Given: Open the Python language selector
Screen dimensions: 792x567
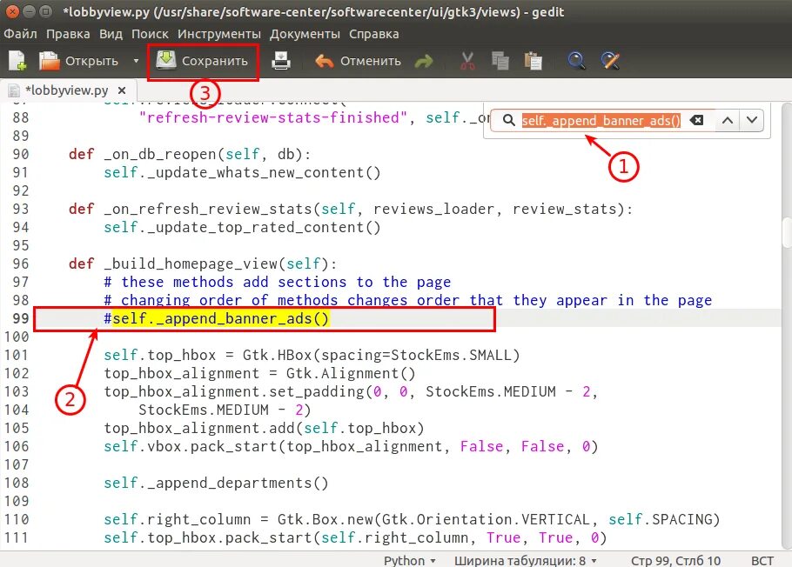Looking at the screenshot, I should coord(410,560).
